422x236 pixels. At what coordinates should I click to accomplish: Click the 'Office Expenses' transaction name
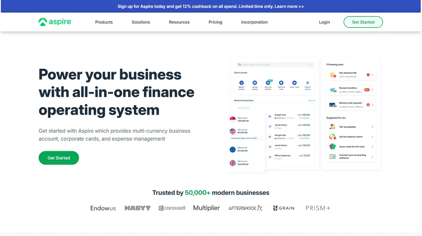point(282,156)
